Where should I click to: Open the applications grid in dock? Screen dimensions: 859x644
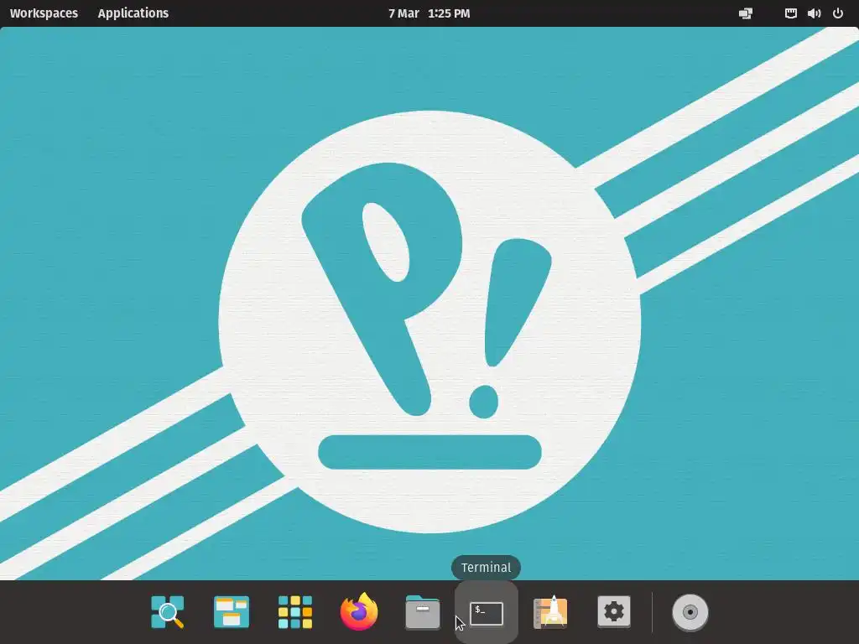[295, 611]
